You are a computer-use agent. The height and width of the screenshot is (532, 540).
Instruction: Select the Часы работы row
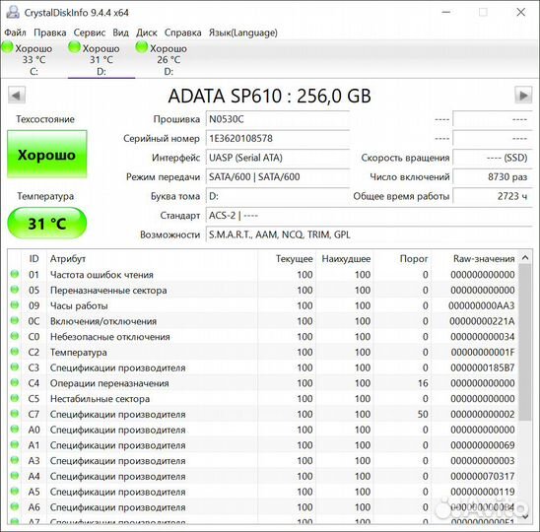click(263, 305)
